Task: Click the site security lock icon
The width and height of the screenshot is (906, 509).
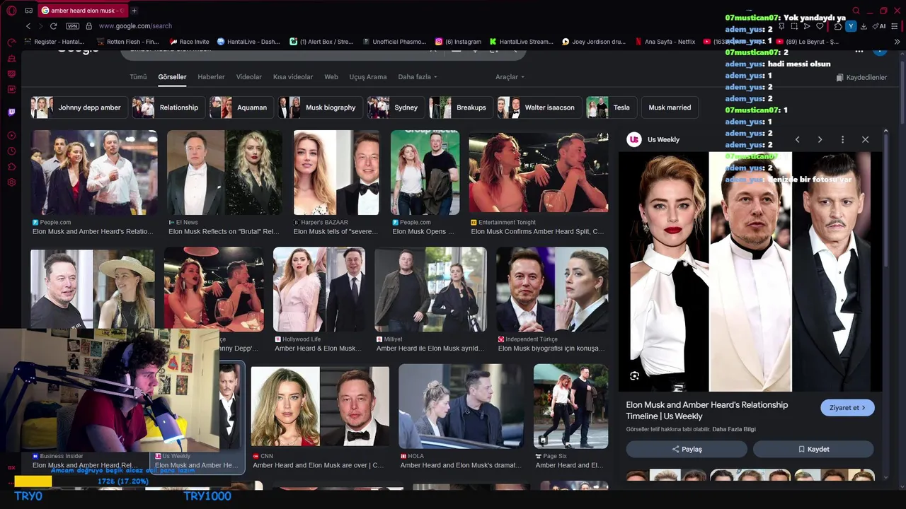Action: [89, 26]
